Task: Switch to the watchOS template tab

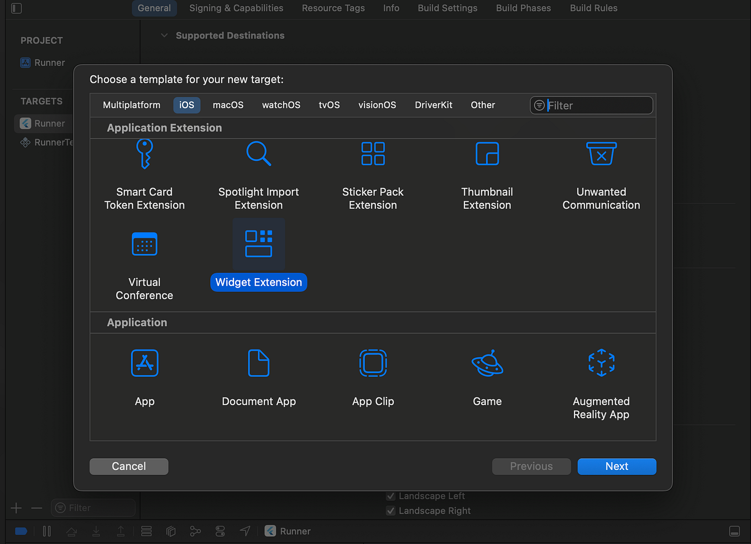Action: 281,104
